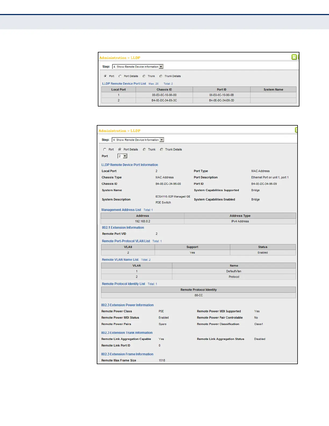329x426 pixels.
Task: Click the partly visible green icon above Port Details view
Action: point(296,130)
